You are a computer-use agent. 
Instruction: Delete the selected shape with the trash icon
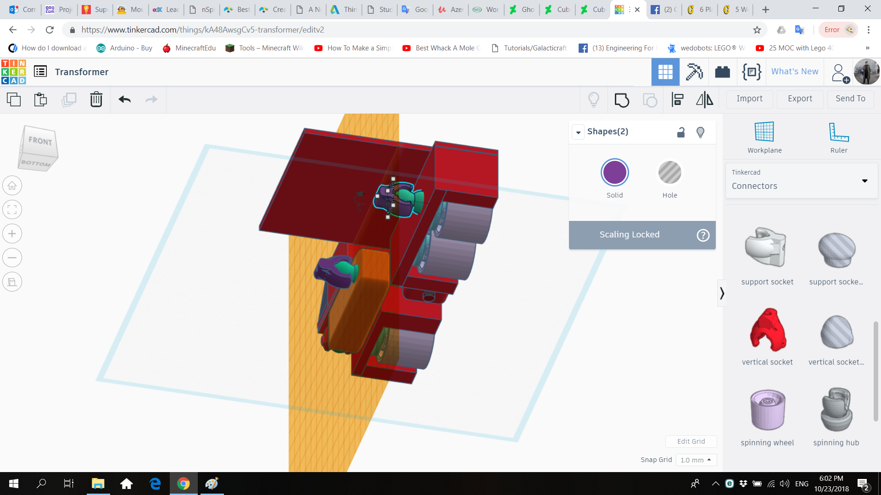(96, 99)
